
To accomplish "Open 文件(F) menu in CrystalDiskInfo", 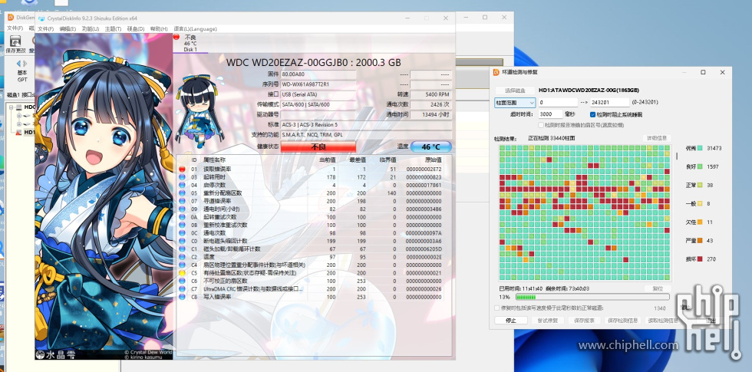I will coord(45,29).
